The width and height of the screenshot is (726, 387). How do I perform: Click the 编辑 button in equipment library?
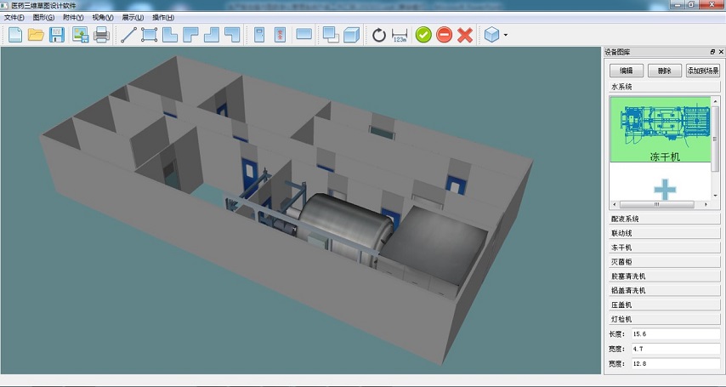(626, 71)
